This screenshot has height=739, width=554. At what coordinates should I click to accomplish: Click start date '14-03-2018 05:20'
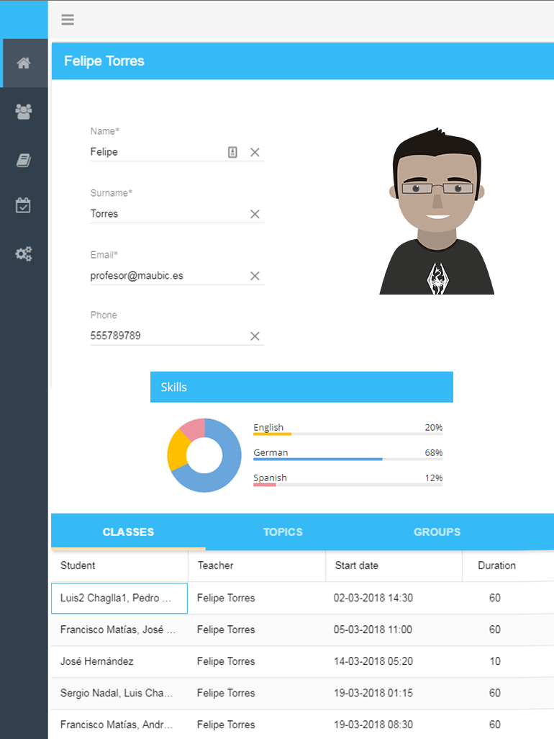pos(373,661)
